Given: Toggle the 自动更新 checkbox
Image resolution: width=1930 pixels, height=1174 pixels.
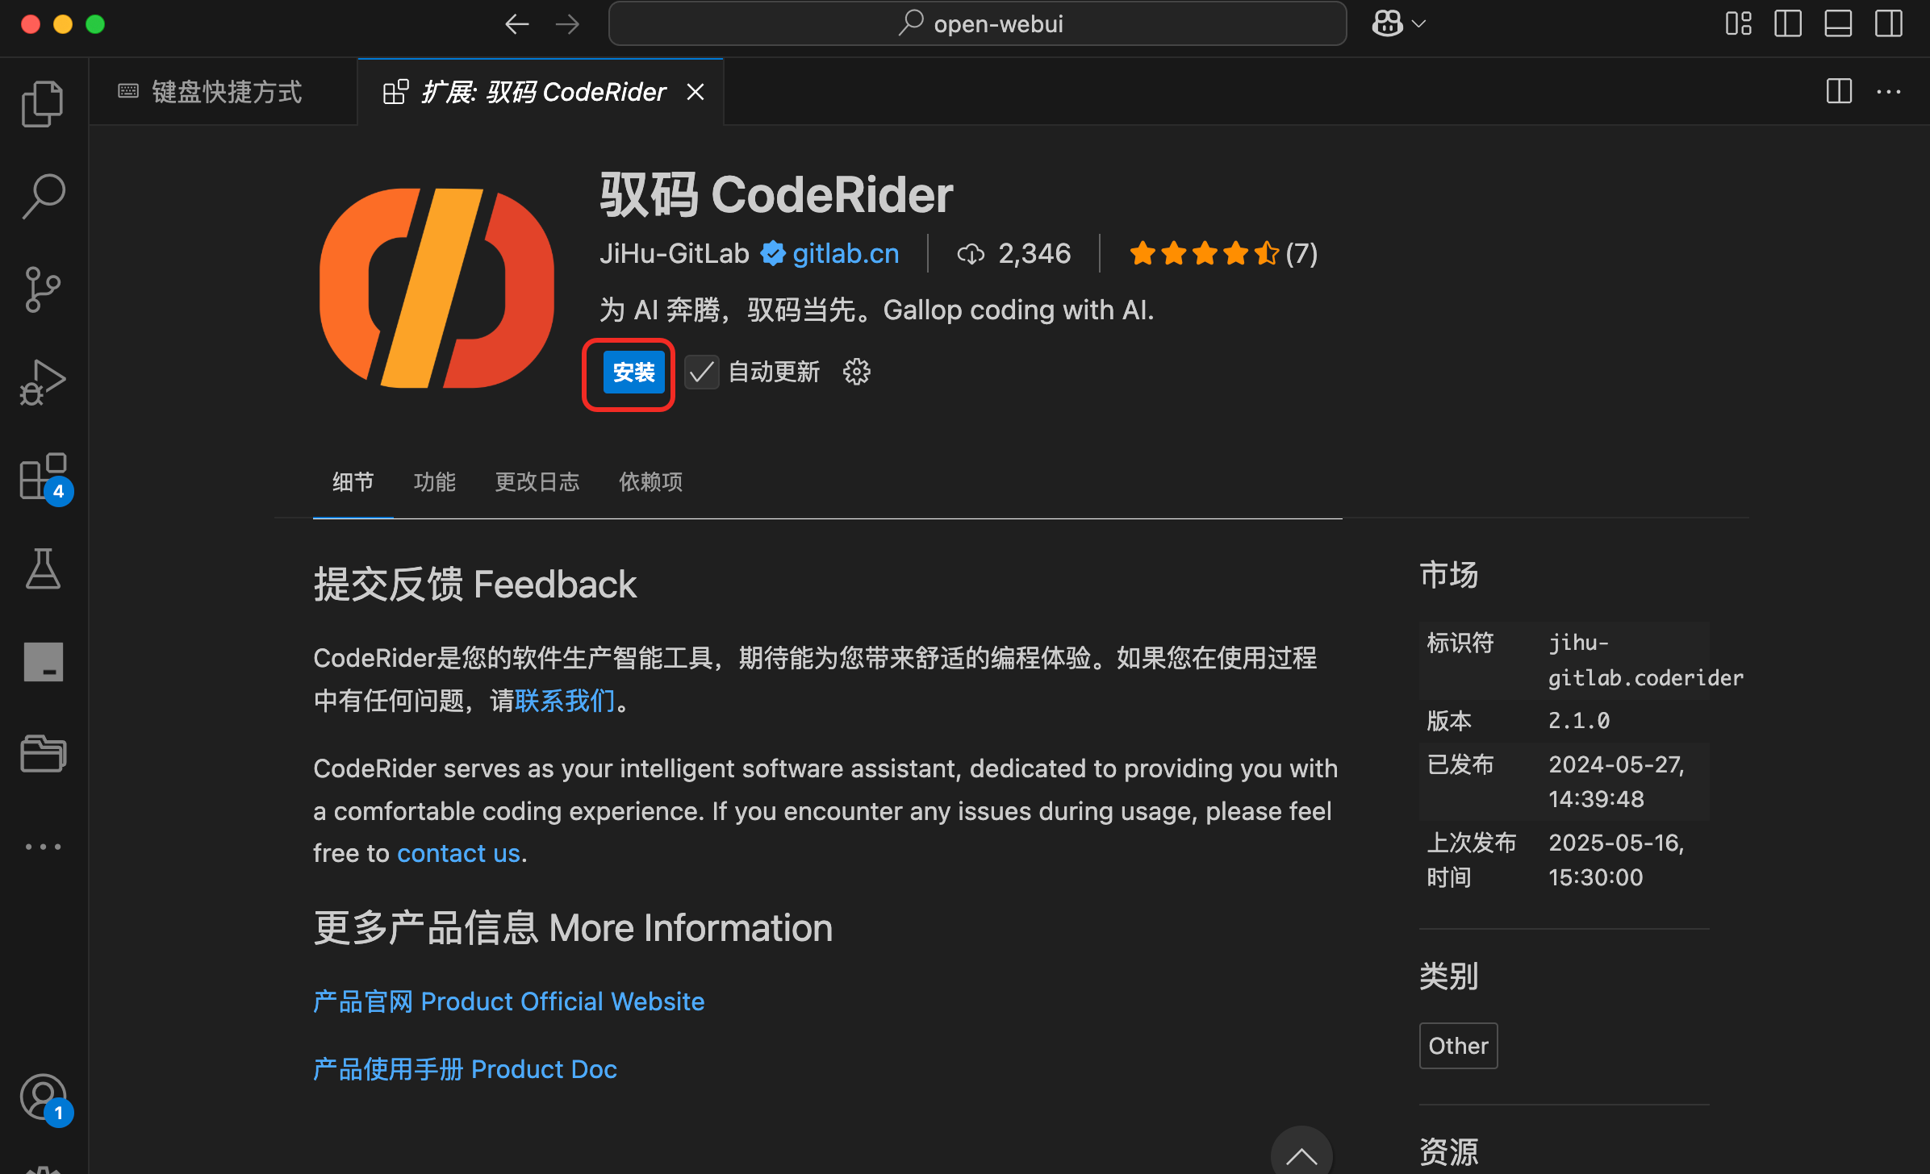Looking at the screenshot, I should (701, 372).
